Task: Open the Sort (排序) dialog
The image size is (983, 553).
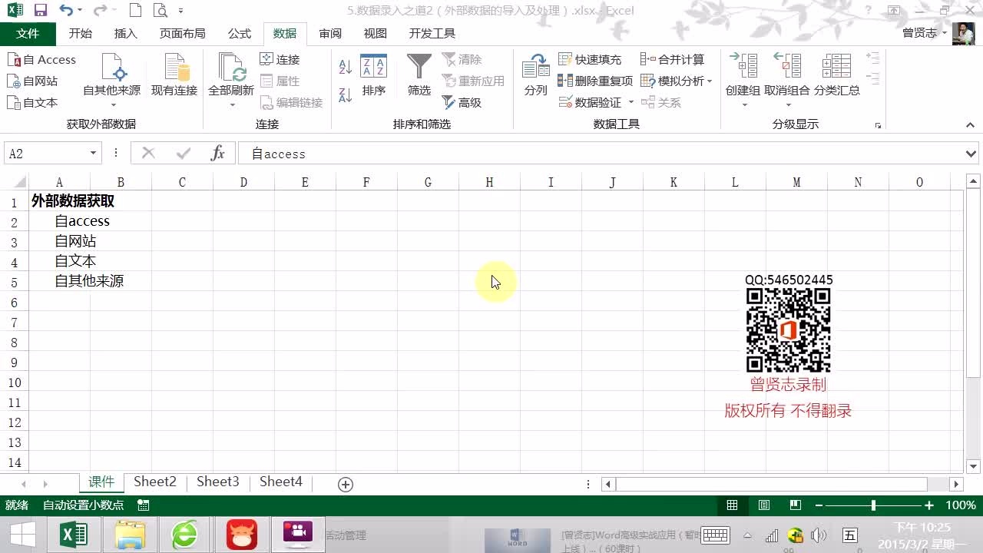Action: point(374,75)
